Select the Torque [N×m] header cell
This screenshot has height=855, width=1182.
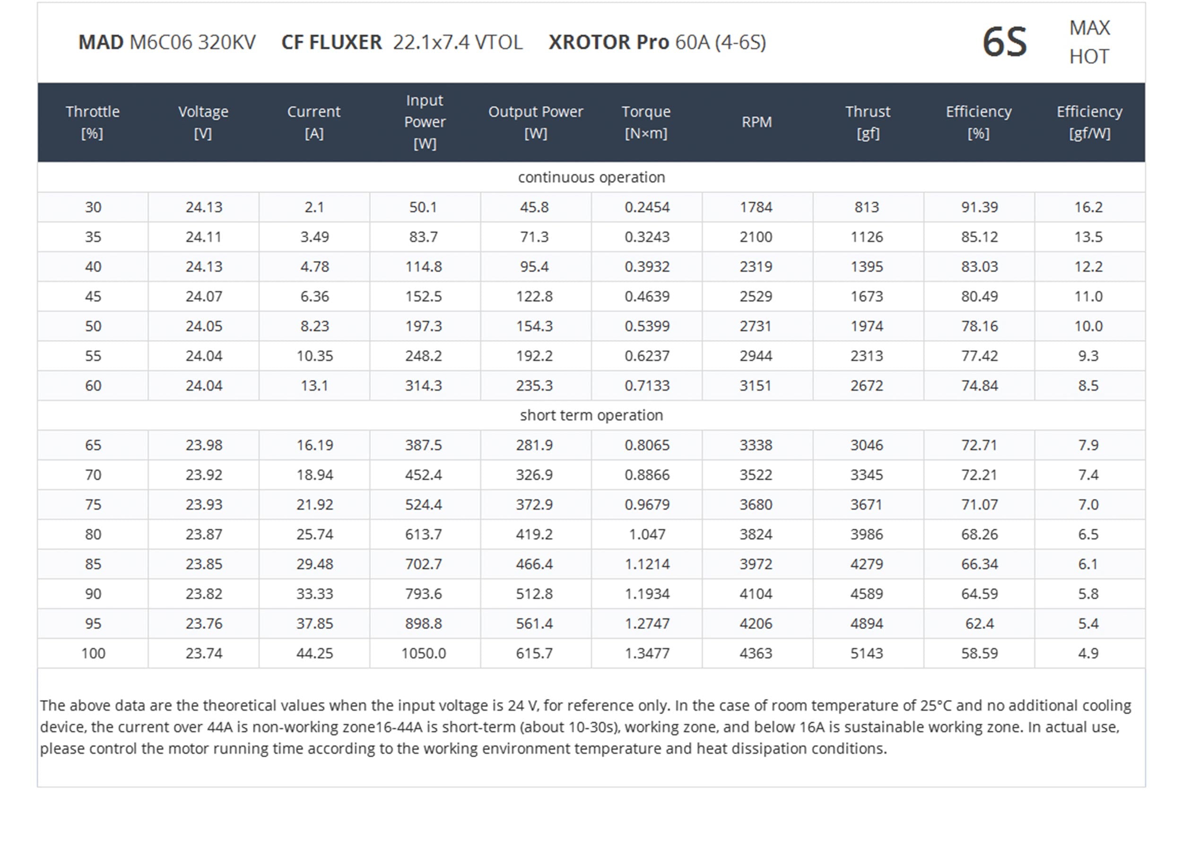click(x=646, y=122)
